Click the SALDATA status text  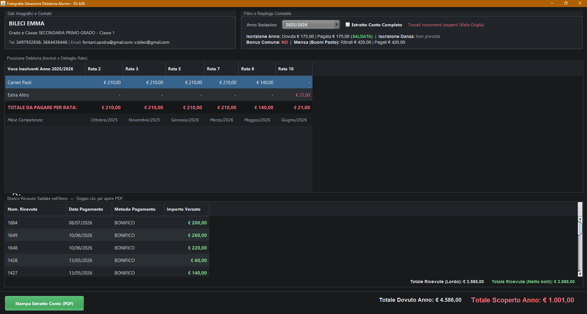click(x=362, y=36)
